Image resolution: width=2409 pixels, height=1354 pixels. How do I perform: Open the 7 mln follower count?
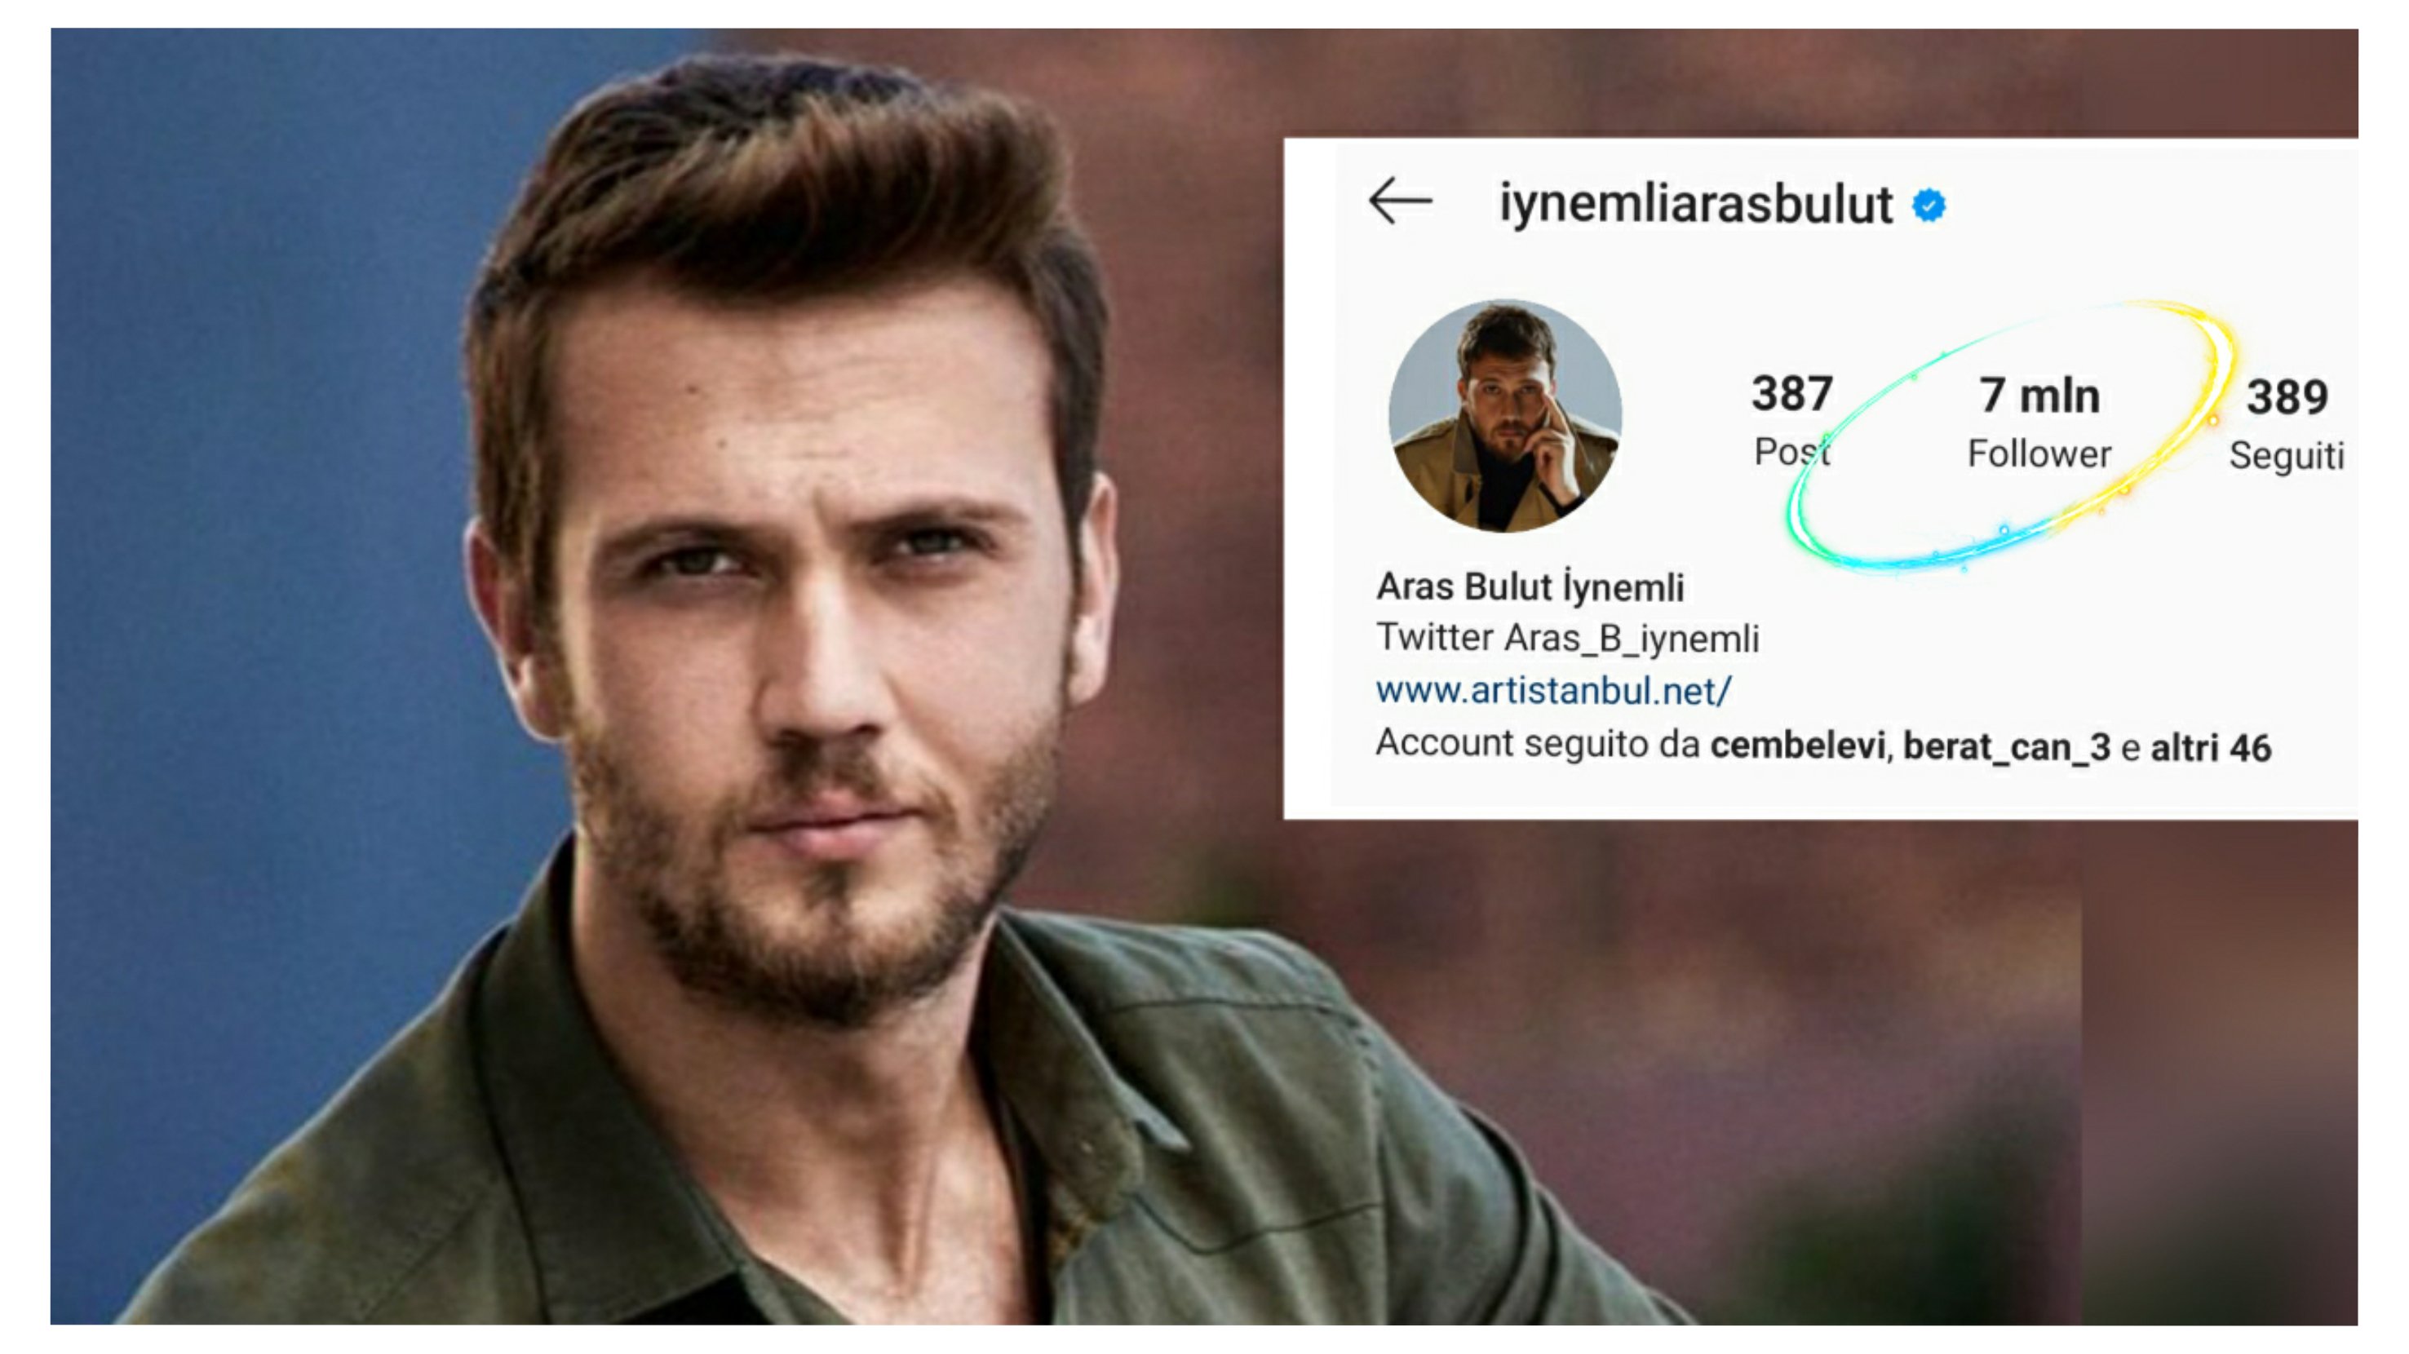[2039, 396]
